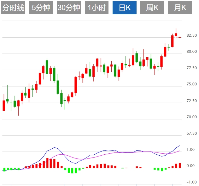Click the deepest green bar in the MACD histogram
The width and height of the screenshot is (199, 186).
point(72,170)
